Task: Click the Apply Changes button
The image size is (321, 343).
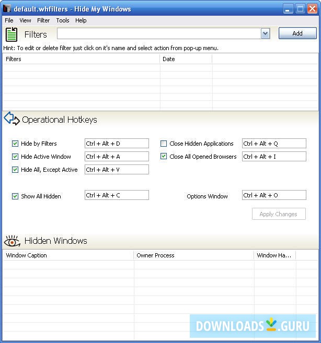Action: [x=279, y=214]
